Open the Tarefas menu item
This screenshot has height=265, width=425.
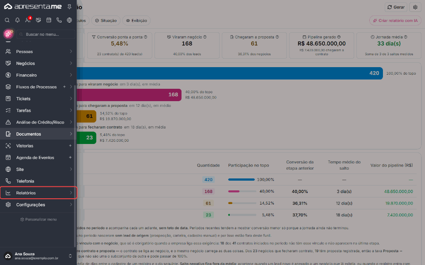pyautogui.click(x=38, y=110)
